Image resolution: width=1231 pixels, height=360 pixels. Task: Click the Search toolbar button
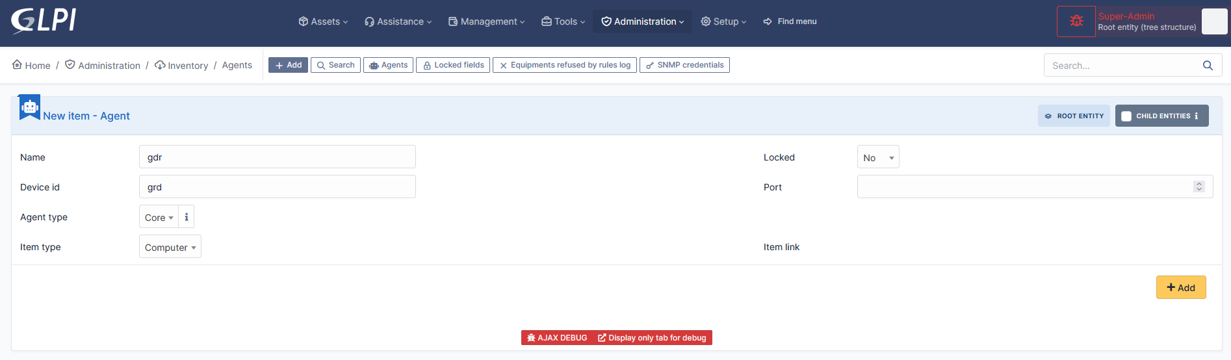335,65
